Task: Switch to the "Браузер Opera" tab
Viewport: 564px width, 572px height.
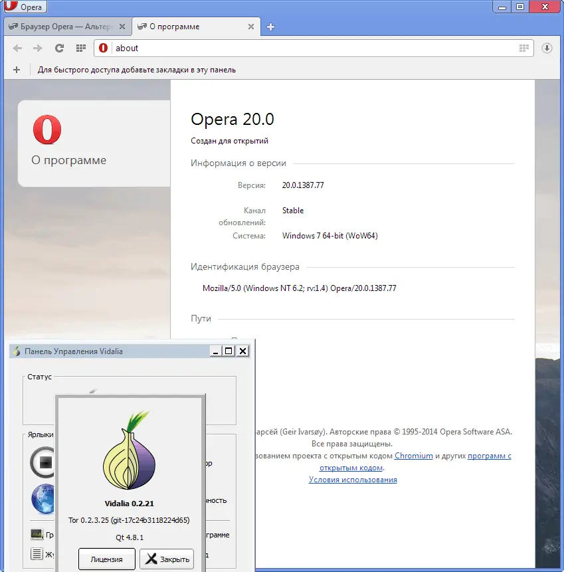Action: (66, 27)
